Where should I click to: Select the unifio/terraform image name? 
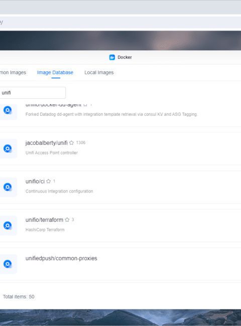coord(44,220)
